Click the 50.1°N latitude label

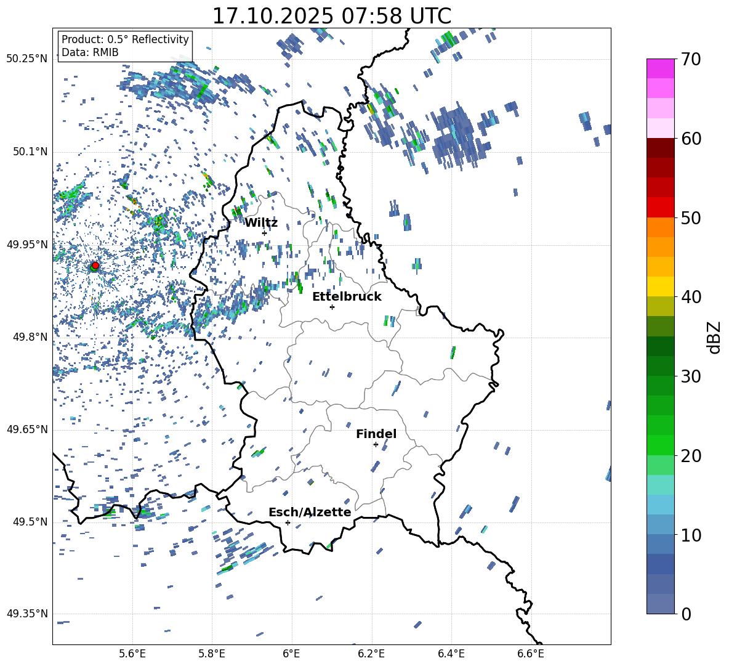[30, 152]
